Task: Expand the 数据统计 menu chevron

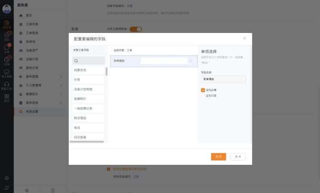Action: (61, 94)
